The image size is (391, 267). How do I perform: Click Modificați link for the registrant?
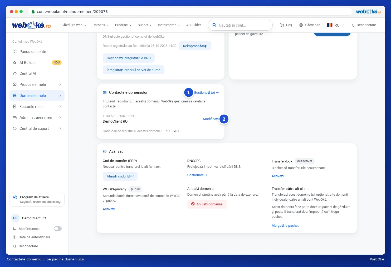[211, 119]
